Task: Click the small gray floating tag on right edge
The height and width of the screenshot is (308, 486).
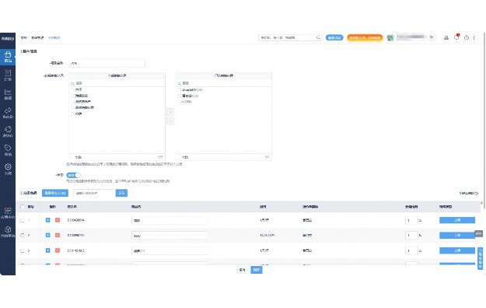Action: pos(479,233)
